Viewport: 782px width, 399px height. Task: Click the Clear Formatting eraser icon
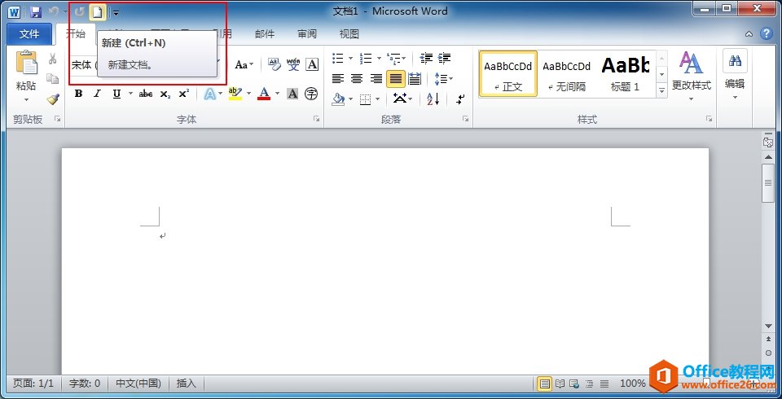pos(274,64)
